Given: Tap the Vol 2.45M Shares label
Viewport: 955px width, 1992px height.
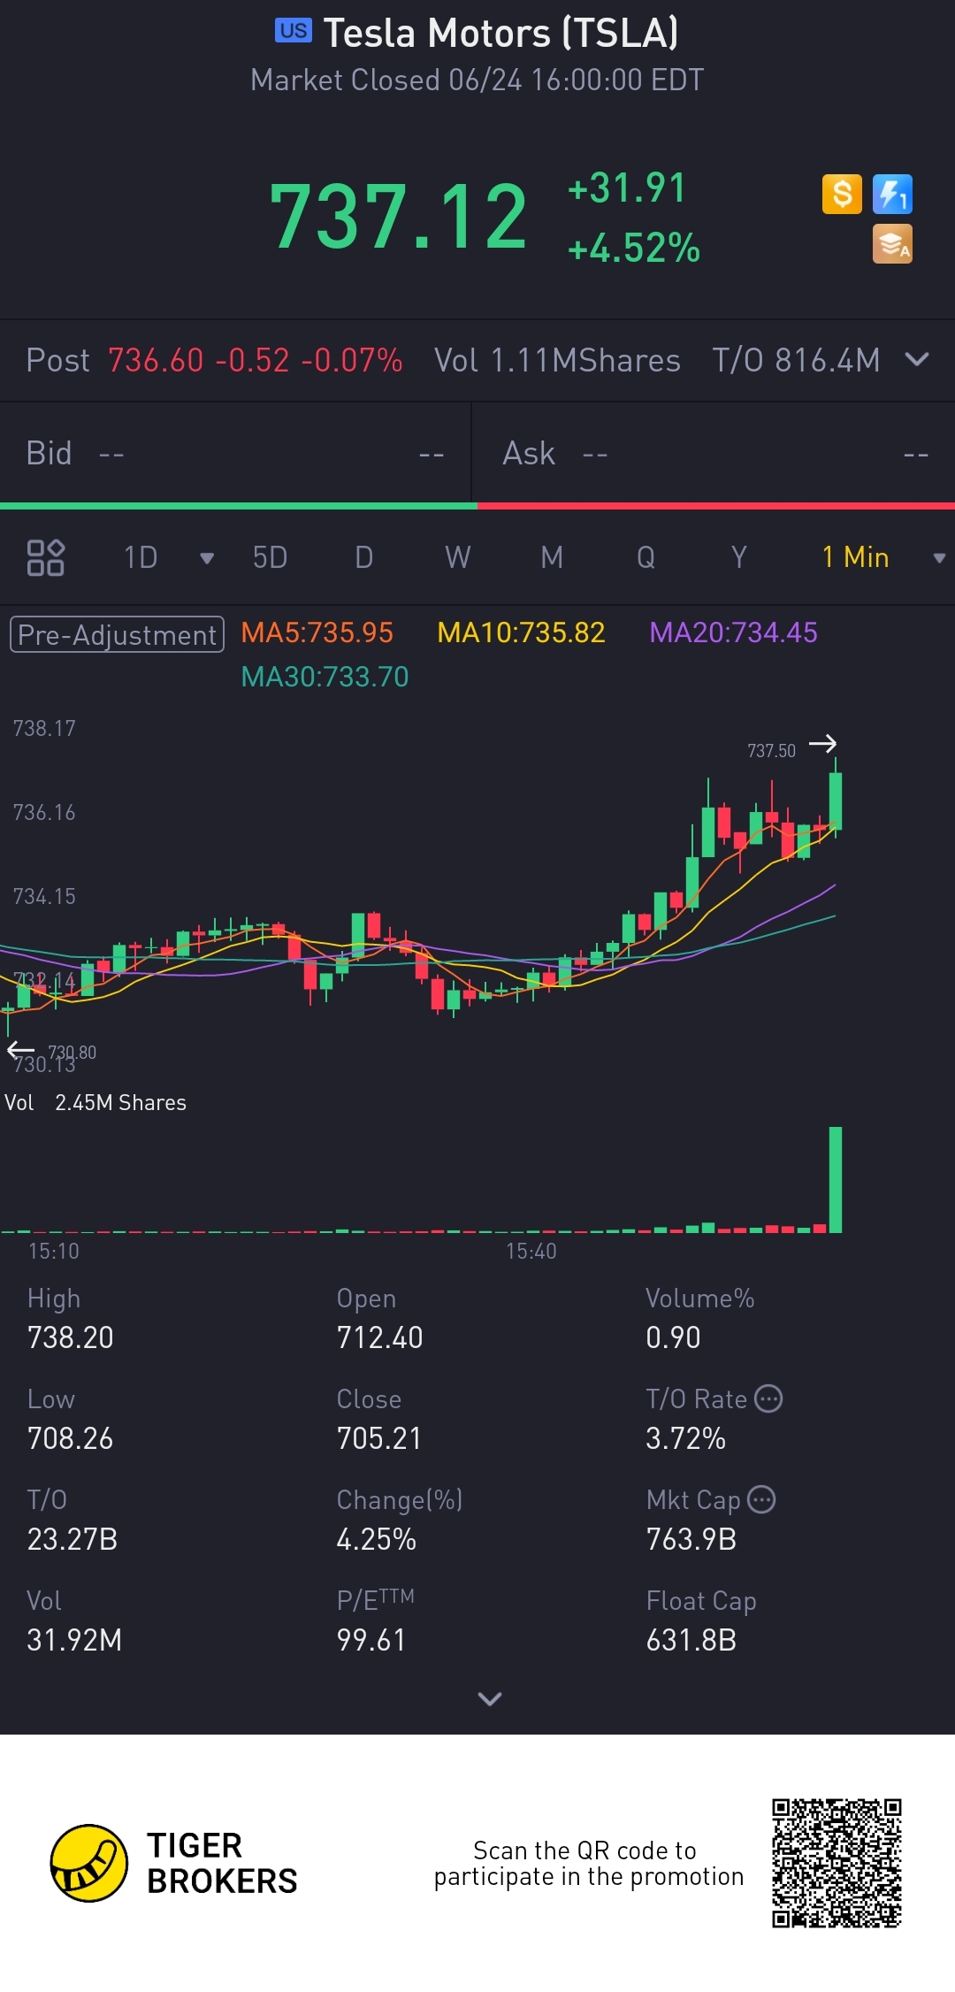Looking at the screenshot, I should coord(95,1102).
